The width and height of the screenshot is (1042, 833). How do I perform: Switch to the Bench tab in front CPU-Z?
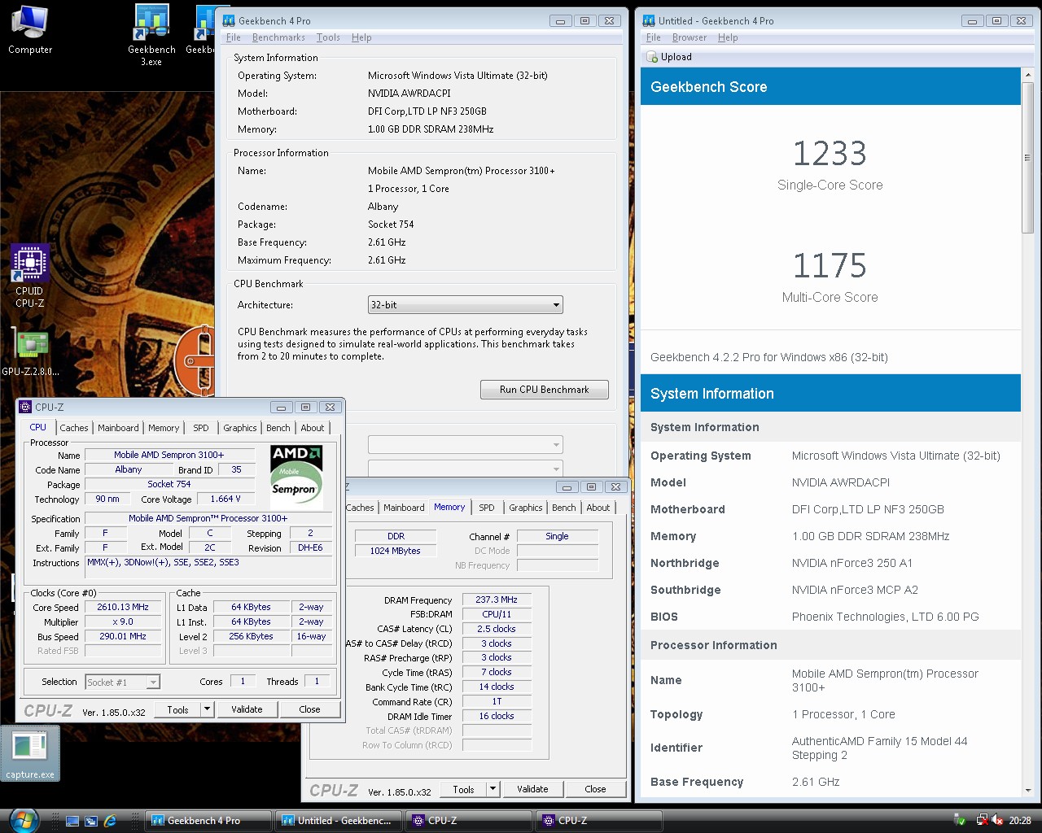pos(278,428)
